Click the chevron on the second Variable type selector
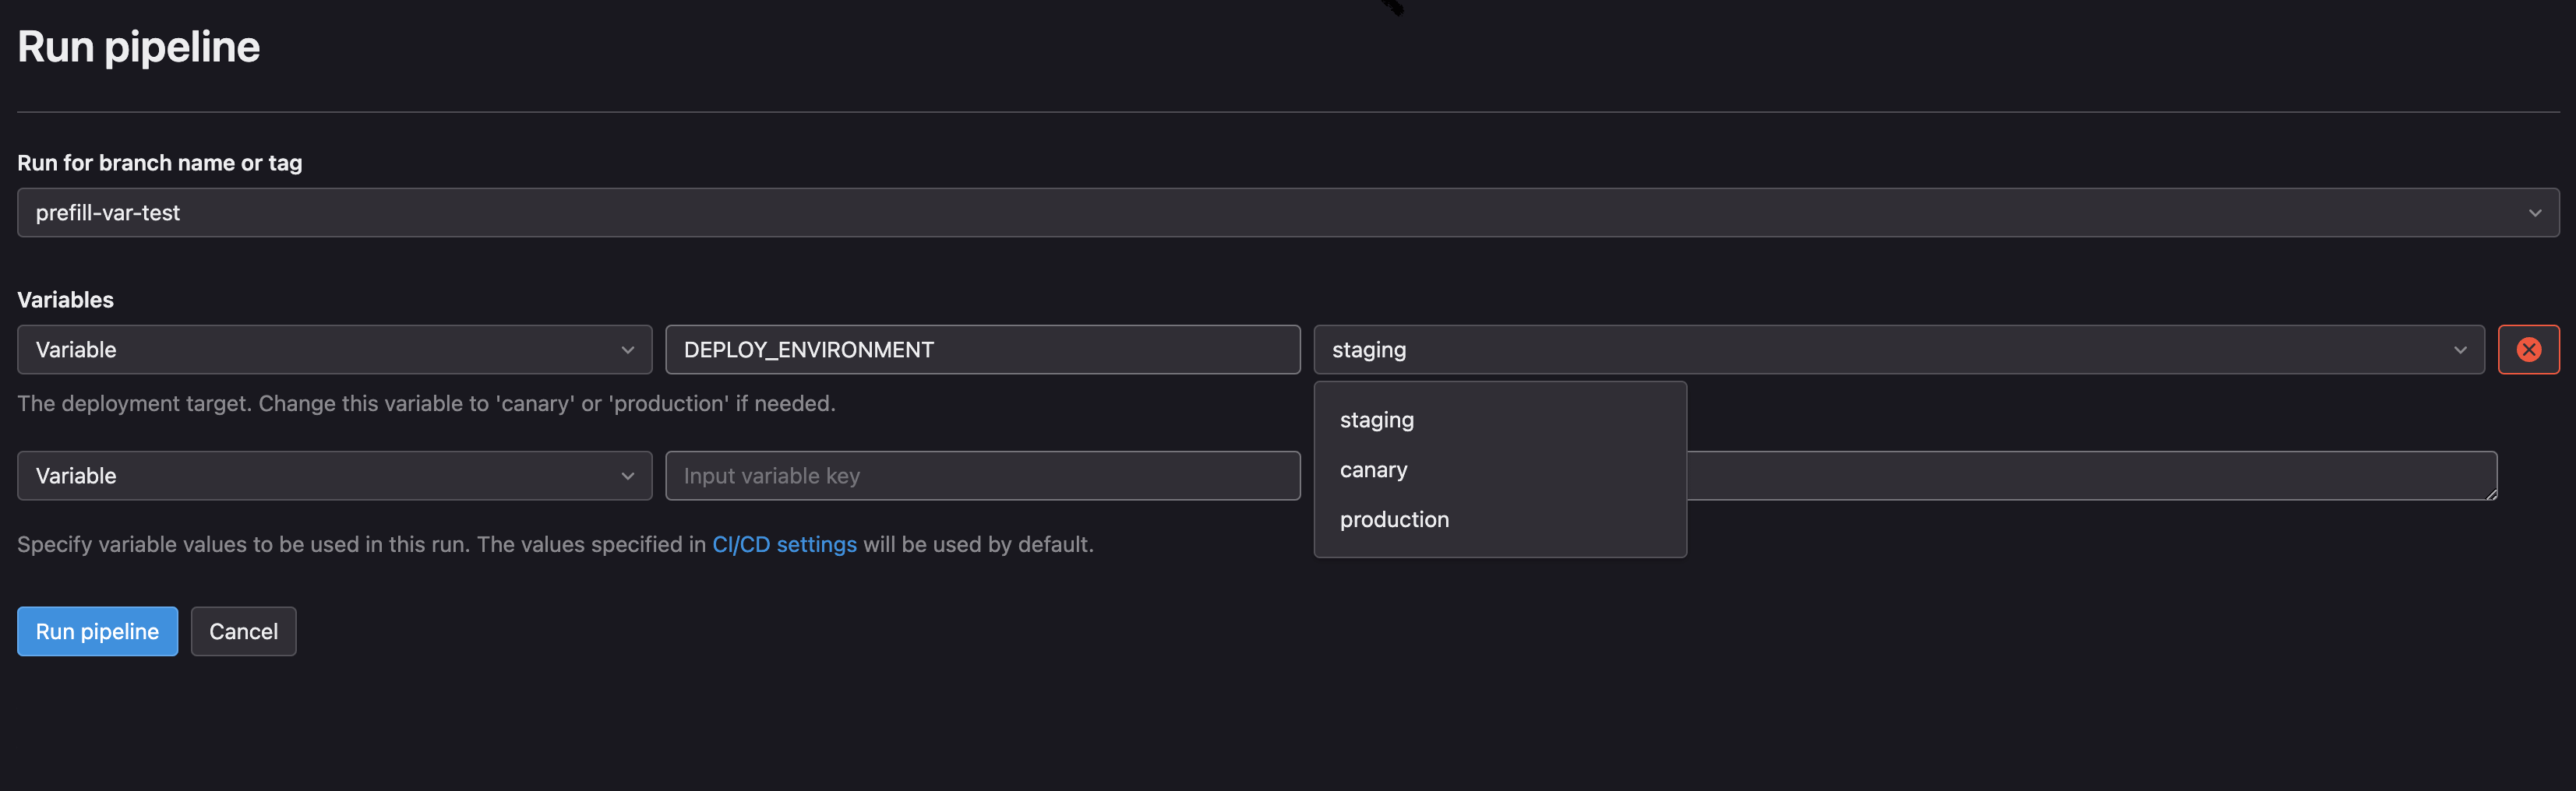 tap(627, 476)
